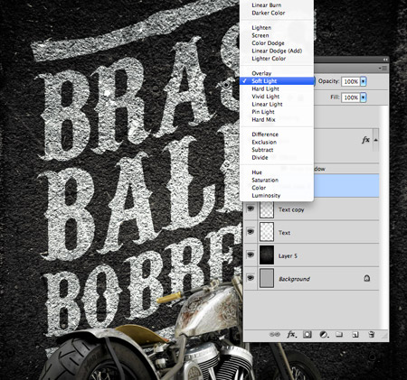The height and width of the screenshot is (380, 407).
Task: Toggle visibility of Layer 5
Action: click(x=251, y=255)
